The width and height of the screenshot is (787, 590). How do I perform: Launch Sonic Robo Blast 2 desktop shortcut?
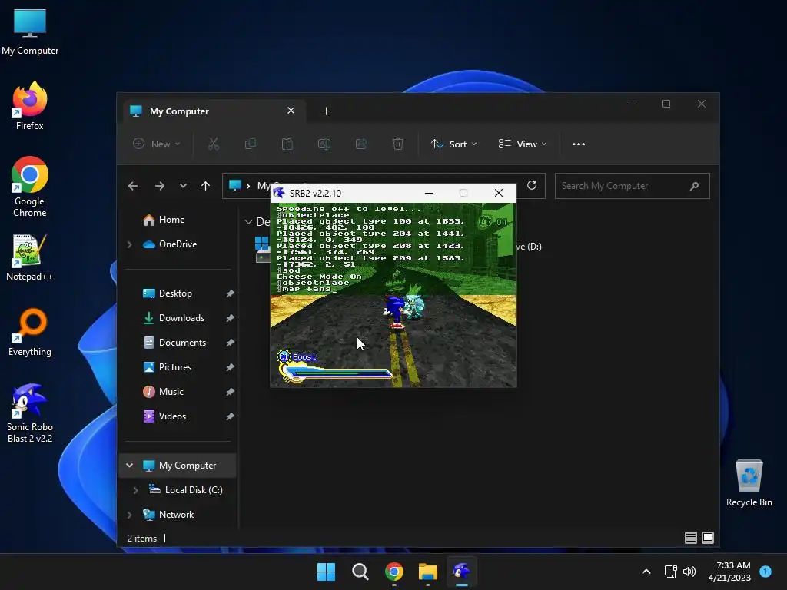[30, 413]
